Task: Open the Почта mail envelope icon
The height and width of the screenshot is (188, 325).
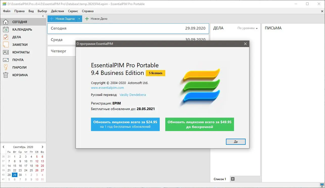Action: [6, 60]
